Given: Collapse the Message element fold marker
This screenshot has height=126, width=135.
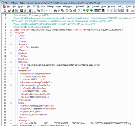Looking at the screenshot, I should 11,120.
